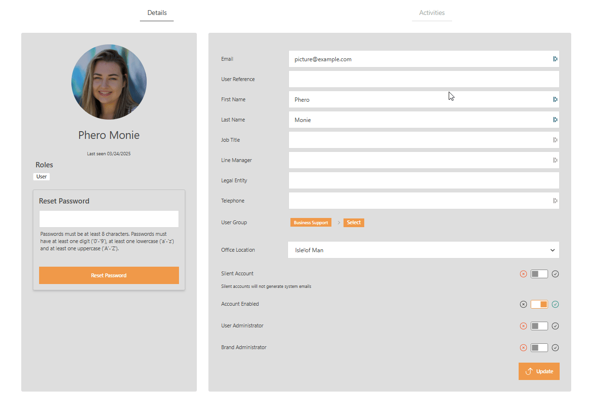The image size is (591, 407).
Task: Click the check icon beside Silent Account
Action: tap(555, 273)
